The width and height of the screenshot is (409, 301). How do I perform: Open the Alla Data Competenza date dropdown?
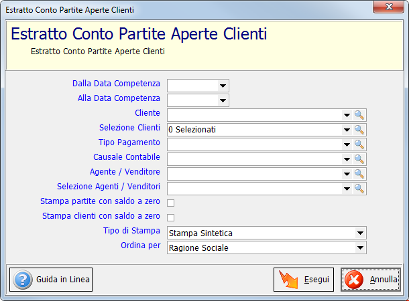pyautogui.click(x=223, y=100)
